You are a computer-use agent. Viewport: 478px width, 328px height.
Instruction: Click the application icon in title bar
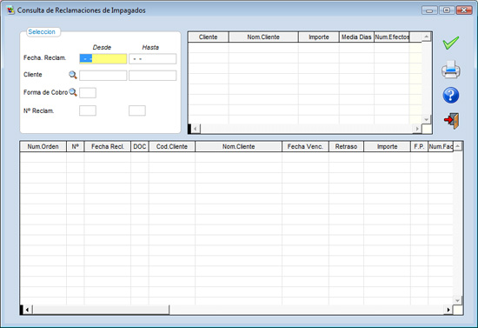click(10, 10)
